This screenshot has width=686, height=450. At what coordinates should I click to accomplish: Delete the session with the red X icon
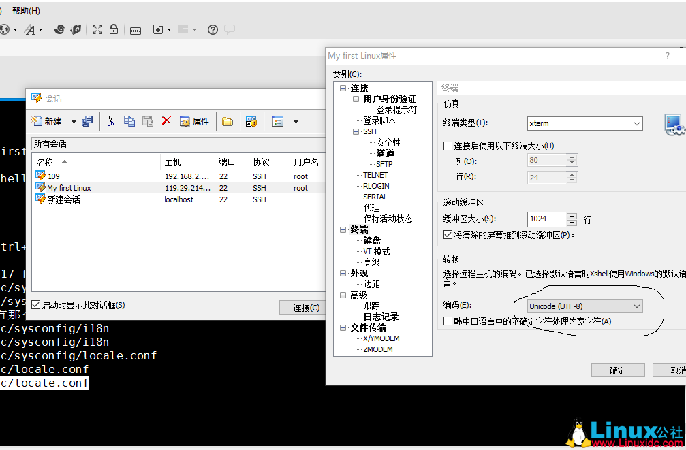pos(166,120)
